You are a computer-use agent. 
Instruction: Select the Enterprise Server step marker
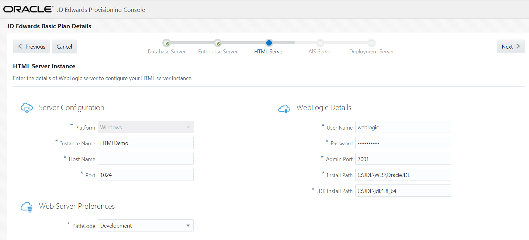point(218,43)
